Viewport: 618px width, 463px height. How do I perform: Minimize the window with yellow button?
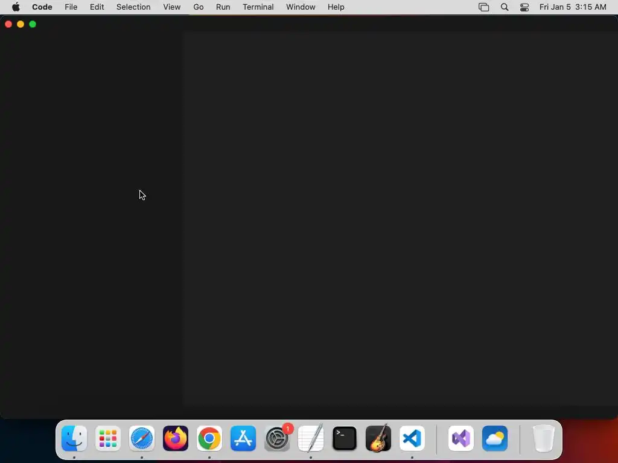click(21, 24)
